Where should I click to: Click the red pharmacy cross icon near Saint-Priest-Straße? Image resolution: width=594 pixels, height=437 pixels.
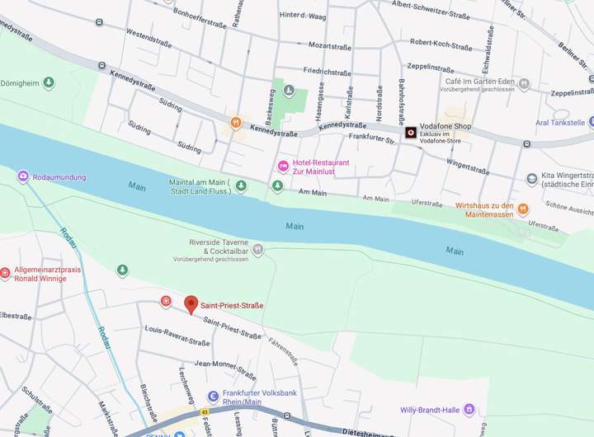click(x=166, y=302)
